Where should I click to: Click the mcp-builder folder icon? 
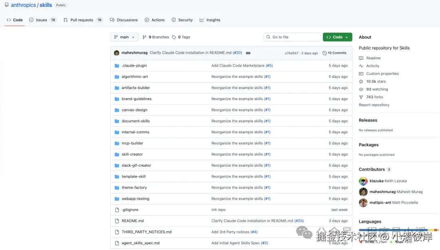[117, 143]
